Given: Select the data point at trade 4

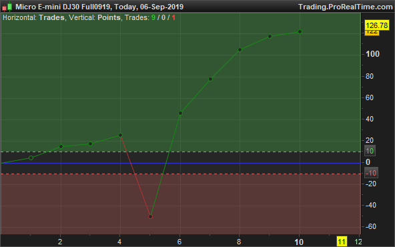Looking at the screenshot, I should [x=120, y=136].
